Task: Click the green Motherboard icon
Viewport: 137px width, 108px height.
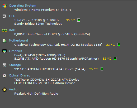Action: tap(4, 41)
